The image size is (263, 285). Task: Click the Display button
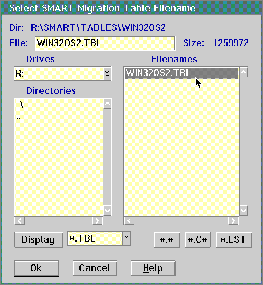pos(39,240)
